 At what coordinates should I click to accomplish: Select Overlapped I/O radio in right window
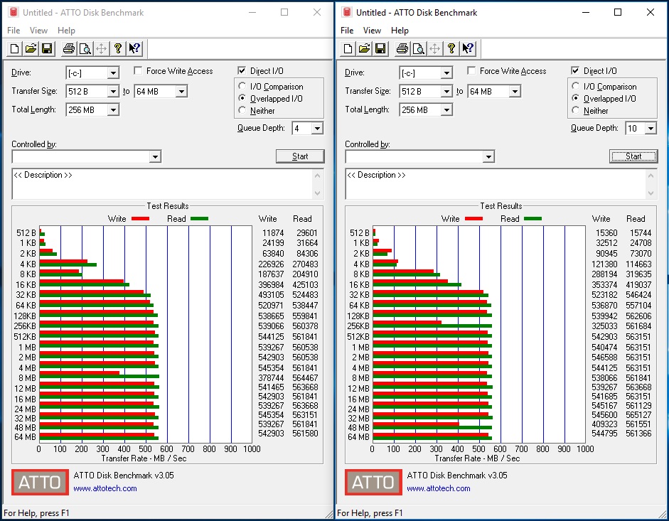(575, 98)
